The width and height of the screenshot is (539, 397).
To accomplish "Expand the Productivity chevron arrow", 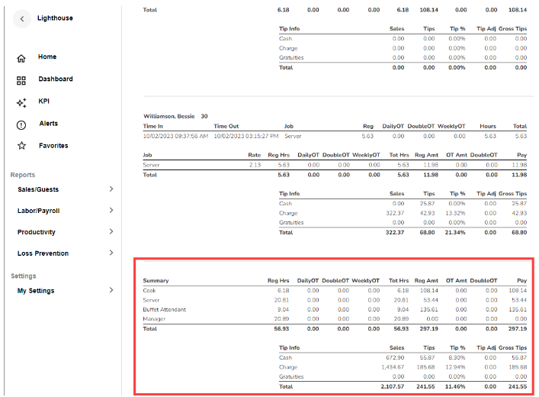I will click(x=111, y=232).
